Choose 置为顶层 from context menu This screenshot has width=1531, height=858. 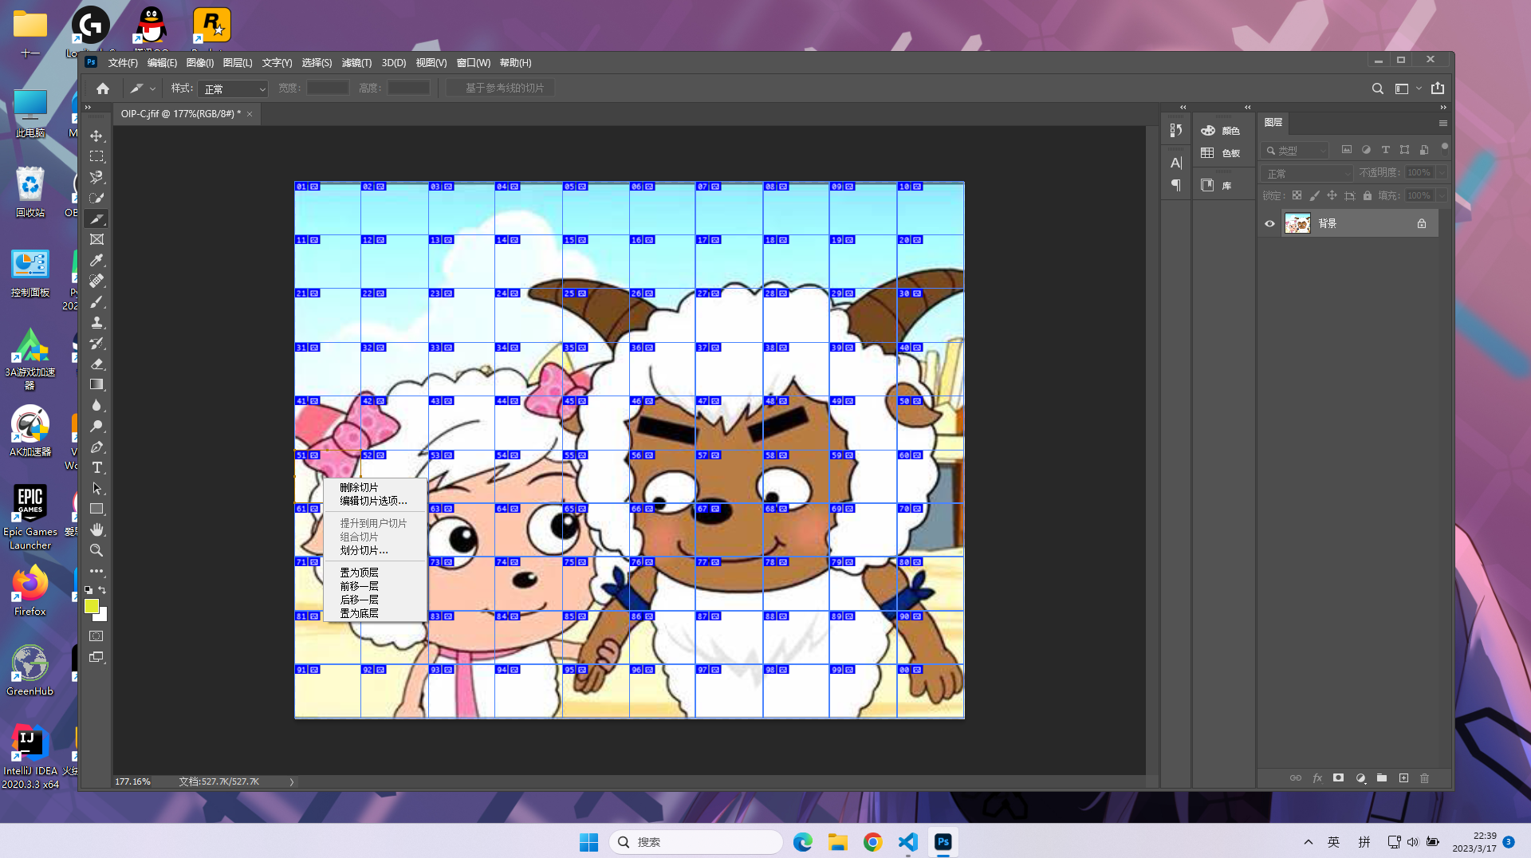point(359,573)
